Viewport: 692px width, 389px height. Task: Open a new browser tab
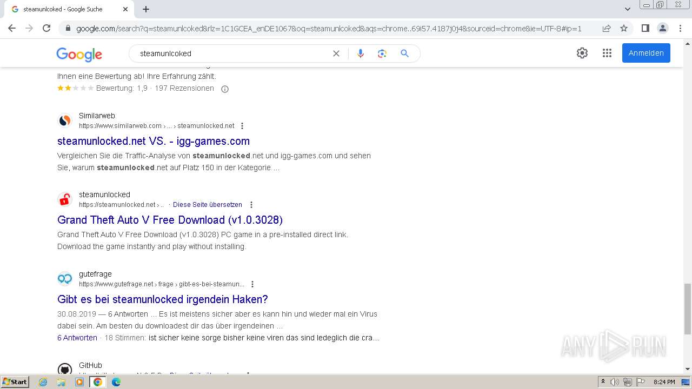pyautogui.click(x=146, y=9)
